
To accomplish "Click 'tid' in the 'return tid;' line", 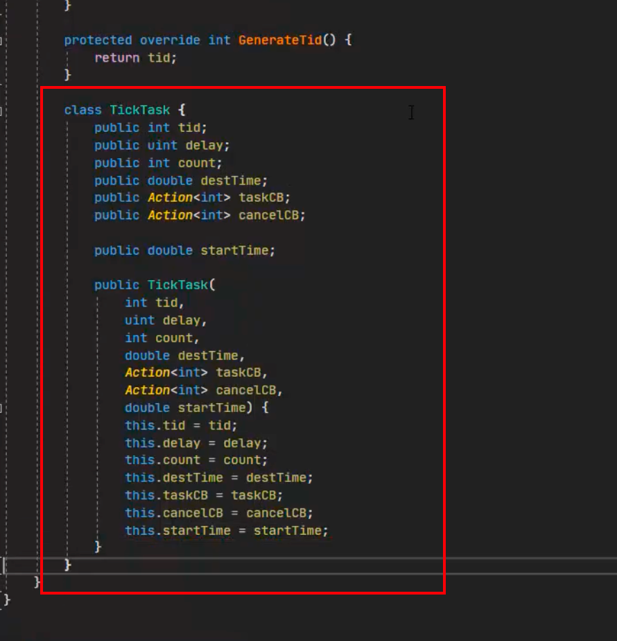I will (159, 58).
